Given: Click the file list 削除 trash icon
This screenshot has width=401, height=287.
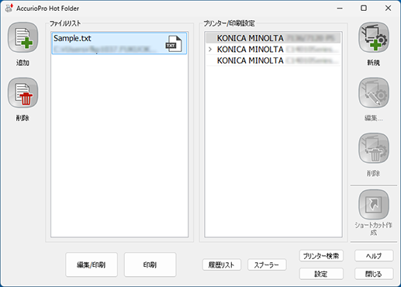Looking at the screenshot, I should click(22, 93).
